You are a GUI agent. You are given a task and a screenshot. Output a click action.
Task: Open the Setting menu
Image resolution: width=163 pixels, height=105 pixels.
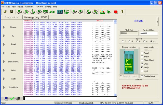tap(48, 7)
